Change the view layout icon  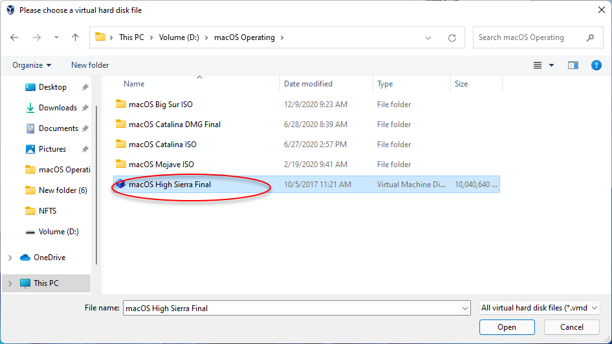click(x=538, y=65)
